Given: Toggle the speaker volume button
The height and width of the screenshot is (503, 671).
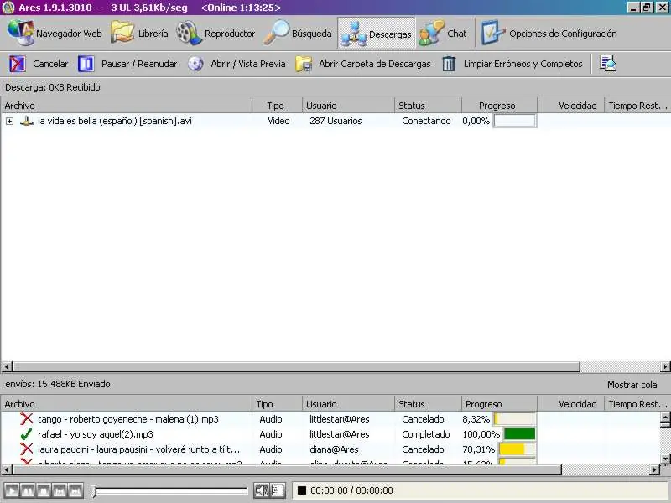Looking at the screenshot, I should (261, 490).
